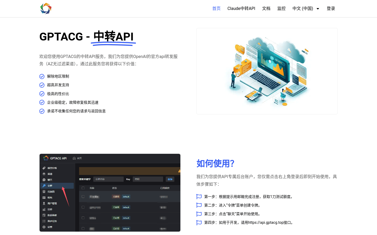Click the text 解除地区限制
Image resolution: width=377 pixels, height=235 pixels.
[x=58, y=77]
